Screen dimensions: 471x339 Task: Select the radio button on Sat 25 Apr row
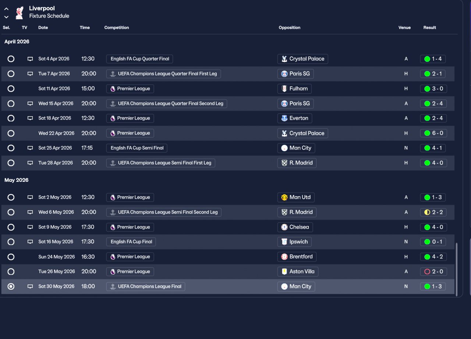[11, 148]
